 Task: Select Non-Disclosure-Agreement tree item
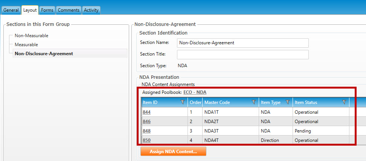coord(44,54)
